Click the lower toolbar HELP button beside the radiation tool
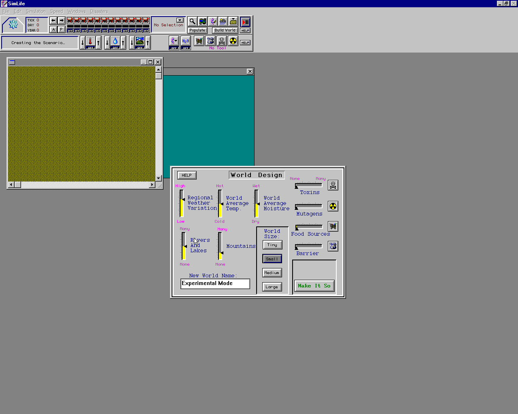The height and width of the screenshot is (414, 518). (x=245, y=42)
